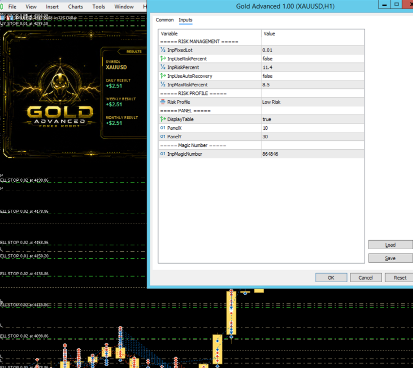The width and height of the screenshot is (413, 368).
Task: Click the SELL STOP 0.02 at 4178.86 label
Action: tap(24, 211)
